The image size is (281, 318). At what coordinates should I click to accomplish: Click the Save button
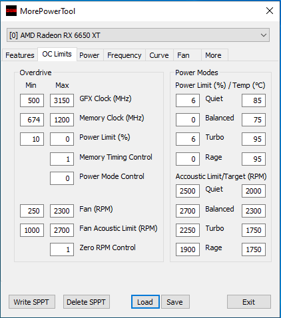[175, 302]
